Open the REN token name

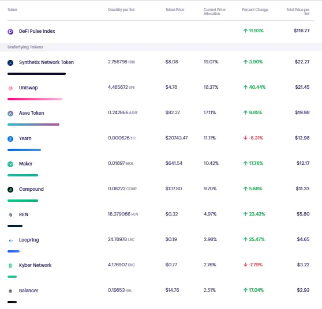[x=24, y=214]
